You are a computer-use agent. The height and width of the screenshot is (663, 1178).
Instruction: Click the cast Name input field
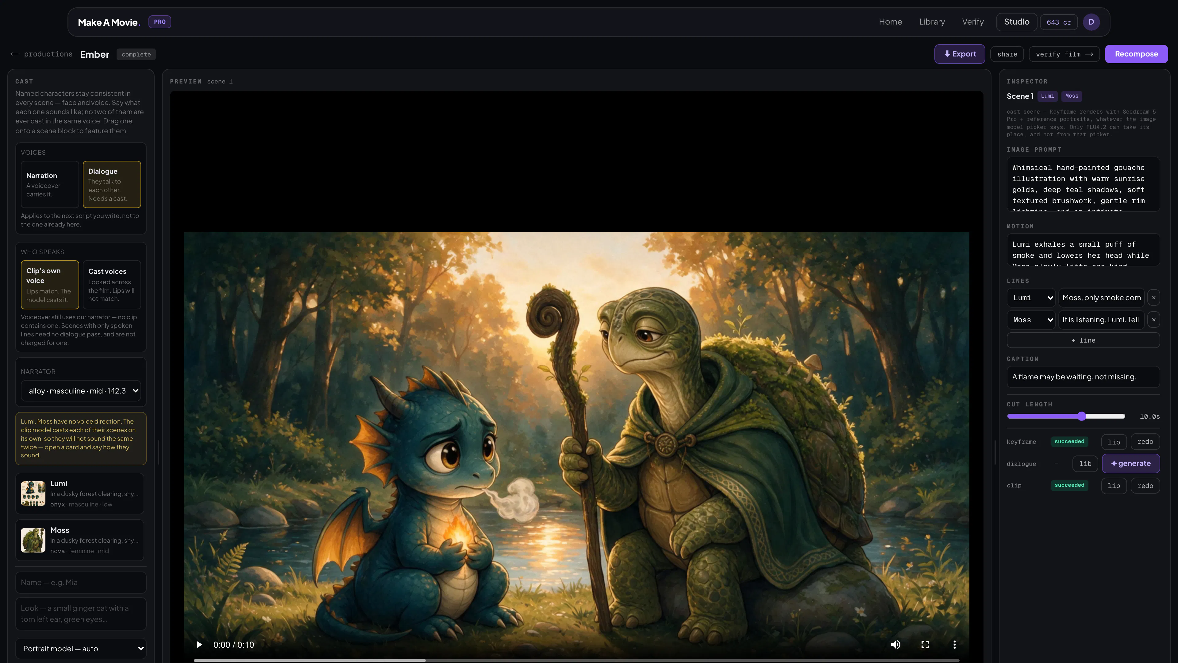[81, 582]
